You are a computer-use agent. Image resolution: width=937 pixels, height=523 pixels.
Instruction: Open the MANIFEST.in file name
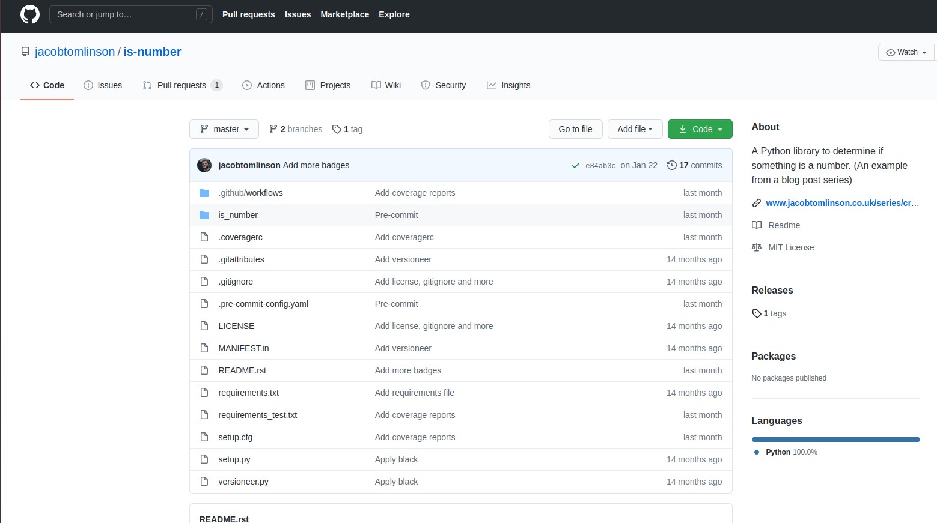point(243,348)
